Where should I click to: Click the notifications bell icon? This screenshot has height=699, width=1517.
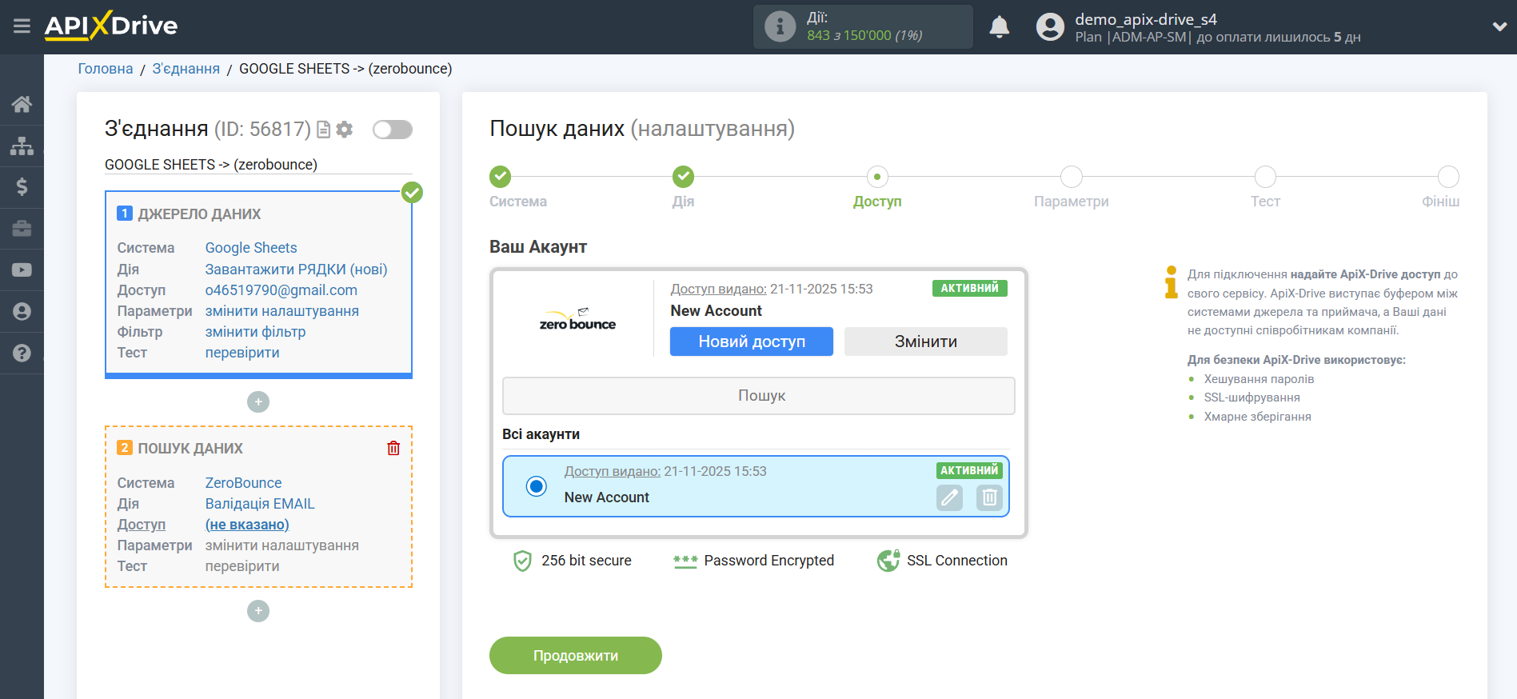pyautogui.click(x=999, y=27)
